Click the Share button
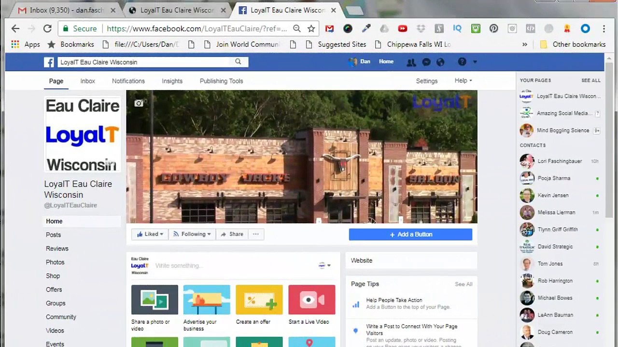 [x=232, y=234]
